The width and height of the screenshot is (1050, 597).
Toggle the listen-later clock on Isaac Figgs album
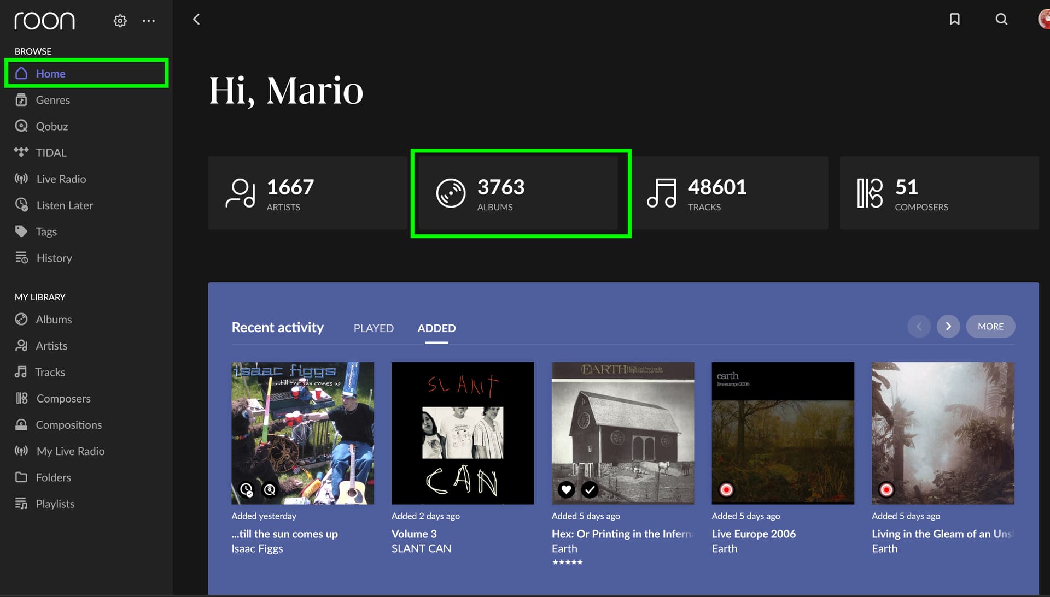(x=246, y=489)
